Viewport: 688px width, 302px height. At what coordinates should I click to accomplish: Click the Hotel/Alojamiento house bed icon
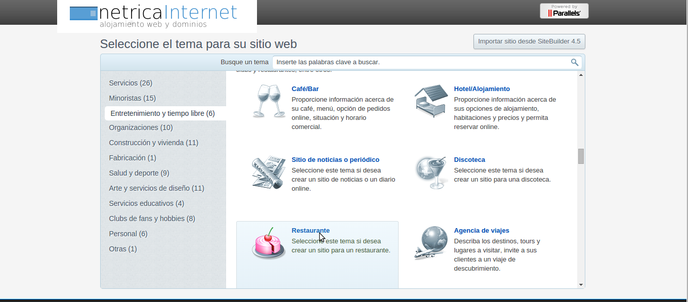click(x=431, y=101)
